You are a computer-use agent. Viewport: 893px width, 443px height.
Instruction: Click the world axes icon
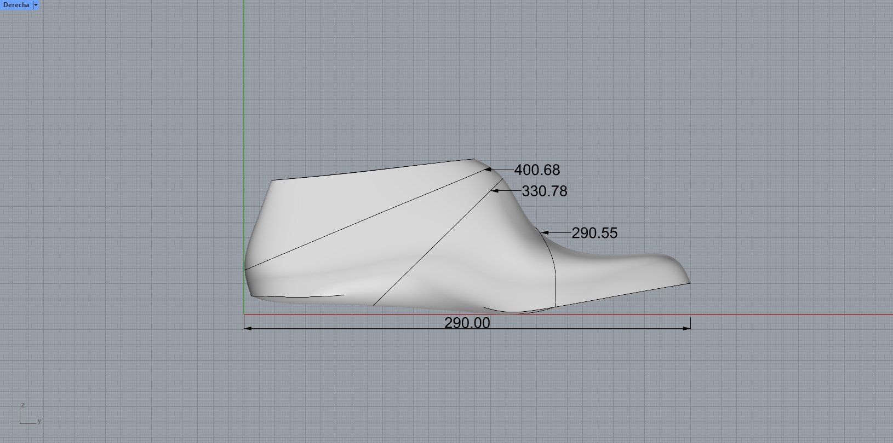click(x=28, y=416)
